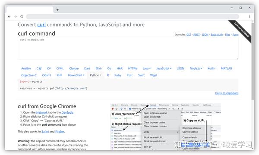Image resolution: width=259 pixels, height=155 pixels.
Task: Choose the MATLAB output tab
Action: (226, 68)
